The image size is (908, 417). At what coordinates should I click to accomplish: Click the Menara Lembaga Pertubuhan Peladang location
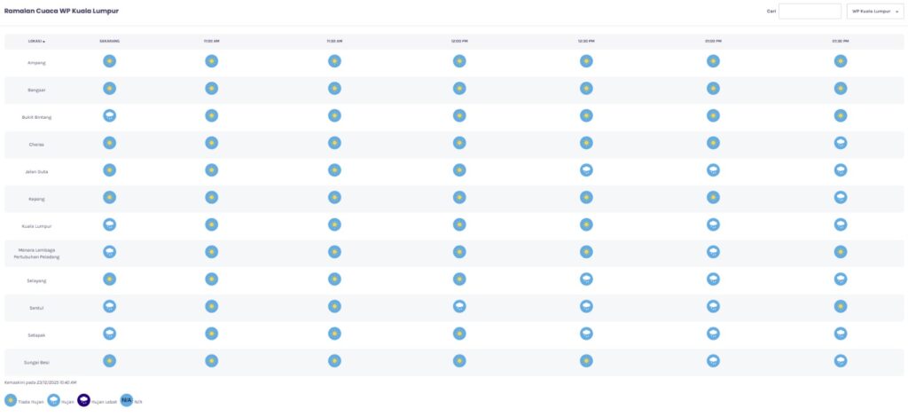coord(36,253)
